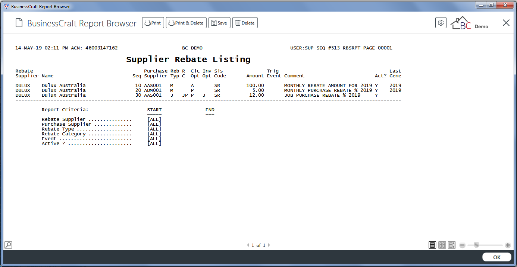Click the zoom slider handle
517x267 pixels.
pyautogui.click(x=476, y=245)
